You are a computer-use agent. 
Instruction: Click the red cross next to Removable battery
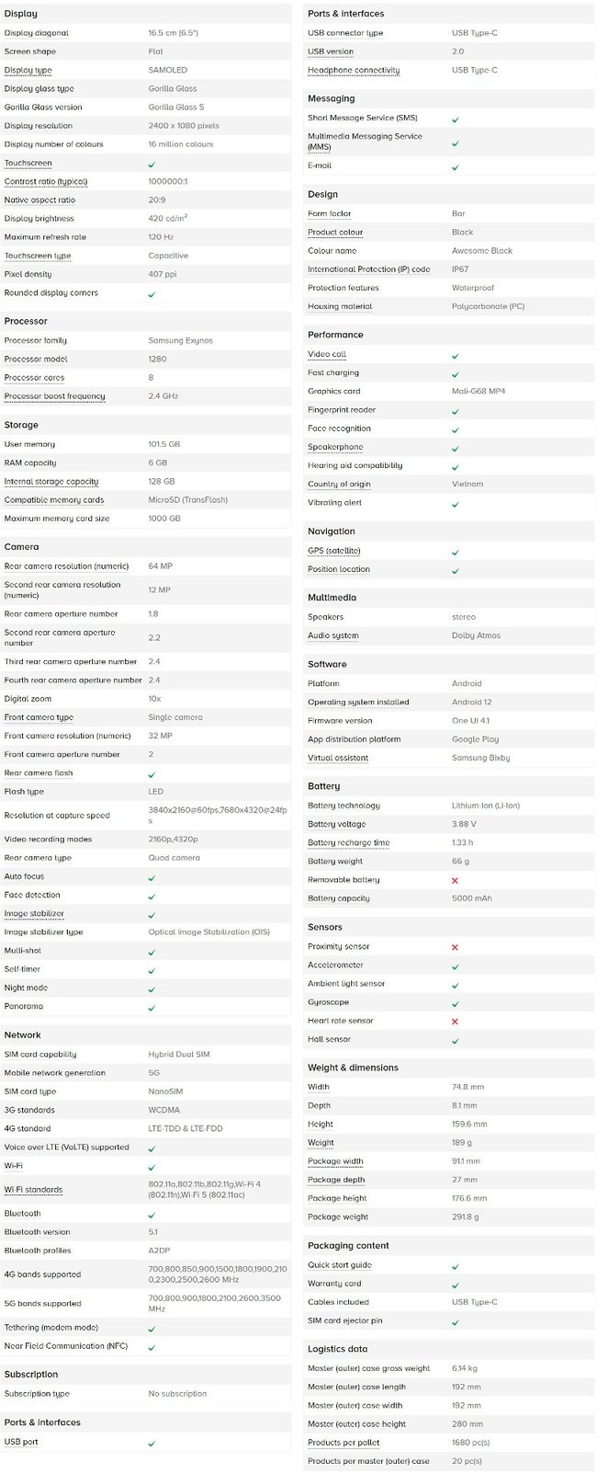coord(455,881)
